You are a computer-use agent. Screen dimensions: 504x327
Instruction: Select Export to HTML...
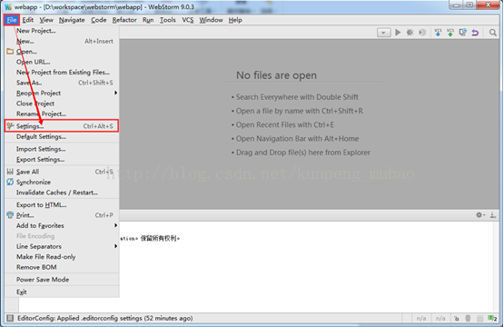click(62, 204)
